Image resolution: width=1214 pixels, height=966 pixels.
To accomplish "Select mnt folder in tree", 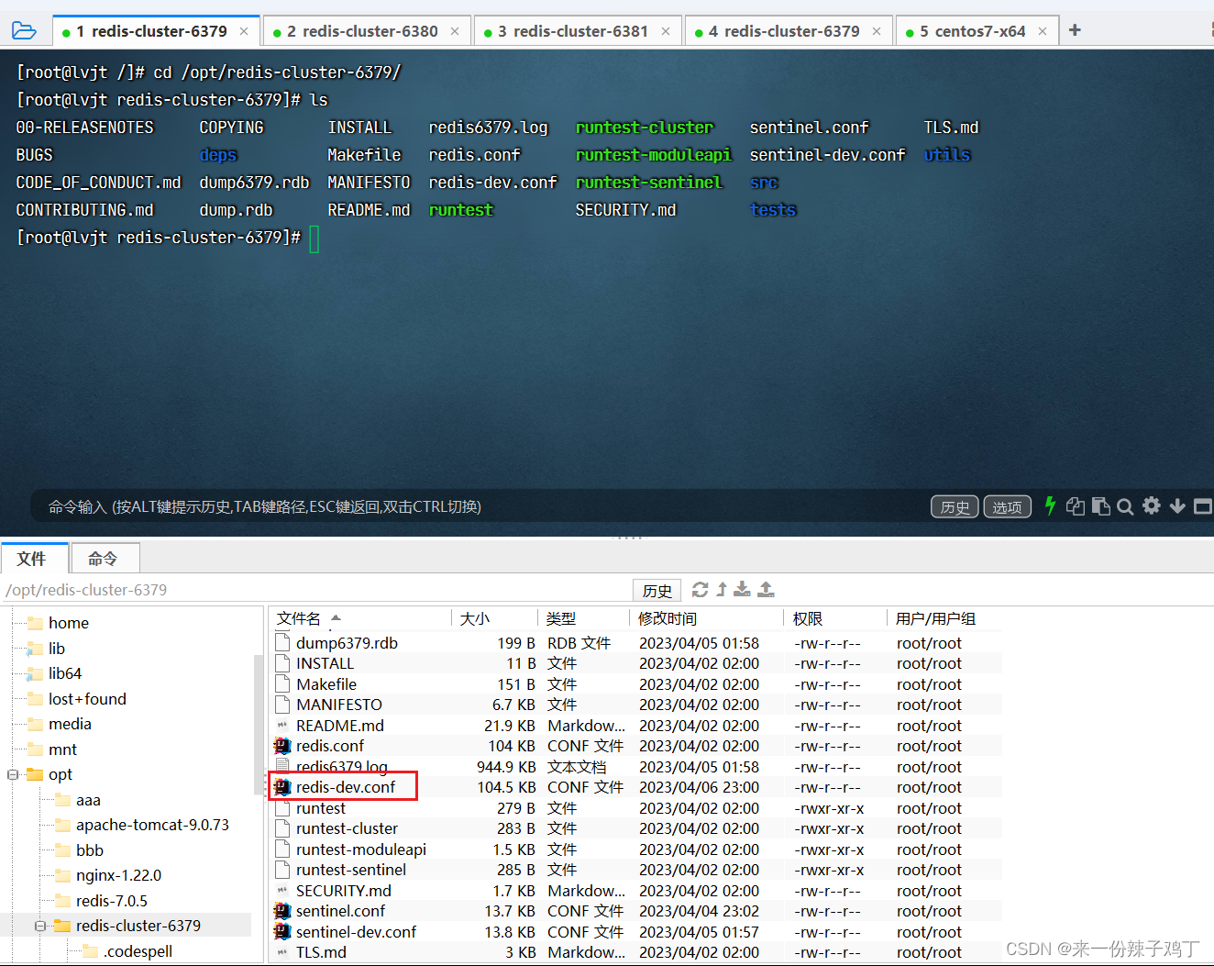I will click(62, 749).
